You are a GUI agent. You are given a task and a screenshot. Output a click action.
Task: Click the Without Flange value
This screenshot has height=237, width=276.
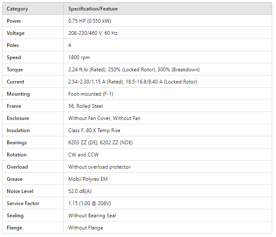click(x=86, y=228)
